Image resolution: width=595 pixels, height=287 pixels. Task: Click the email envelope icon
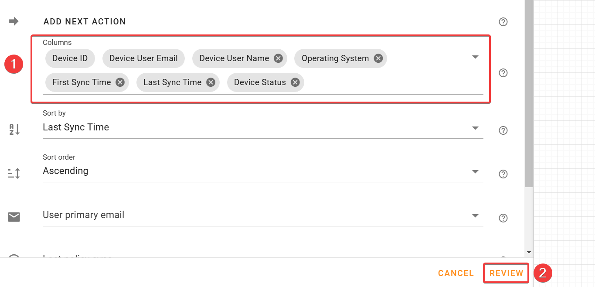point(14,217)
